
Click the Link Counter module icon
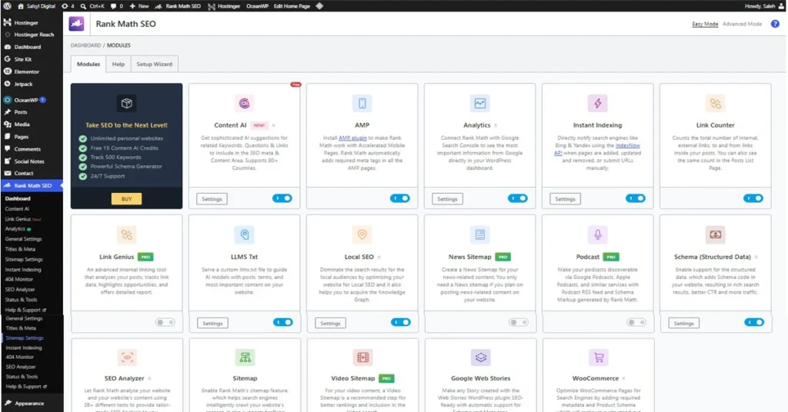click(715, 103)
